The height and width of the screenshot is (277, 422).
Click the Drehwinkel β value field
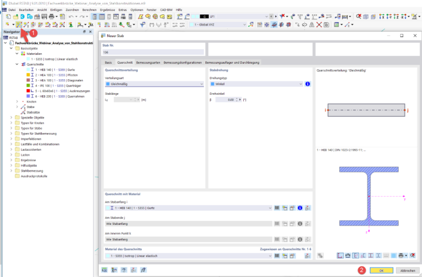tap(225, 100)
